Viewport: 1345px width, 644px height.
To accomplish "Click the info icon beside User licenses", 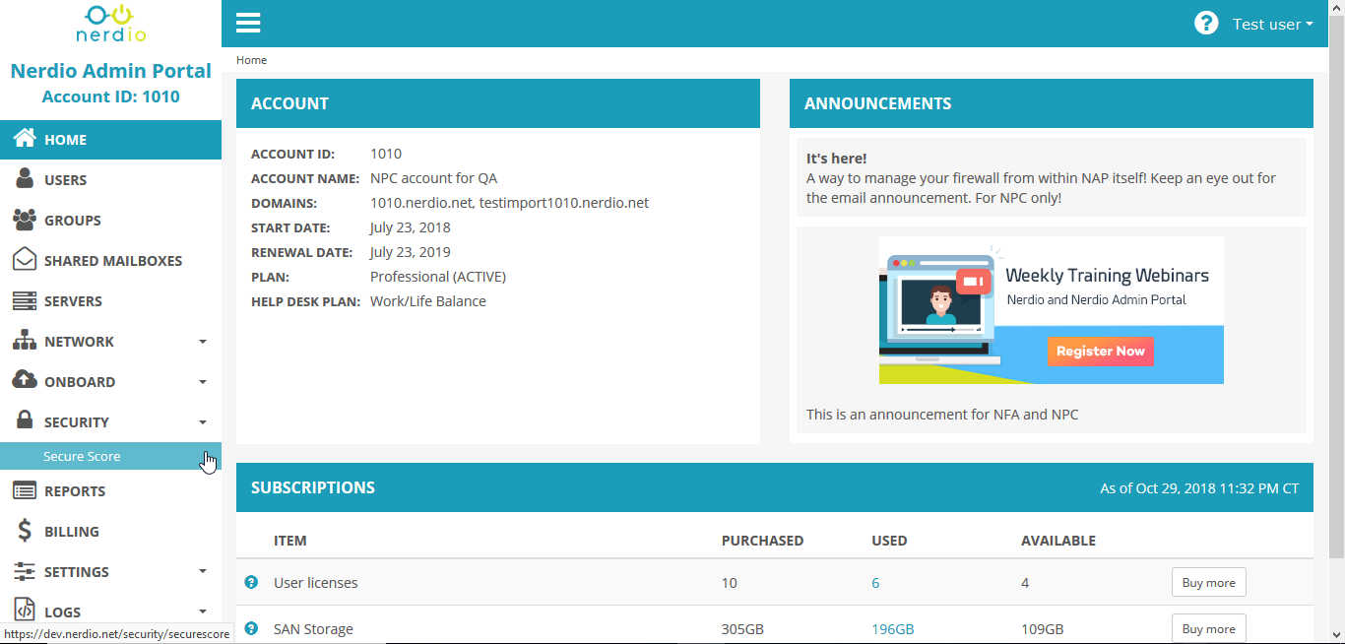I will coord(251,582).
